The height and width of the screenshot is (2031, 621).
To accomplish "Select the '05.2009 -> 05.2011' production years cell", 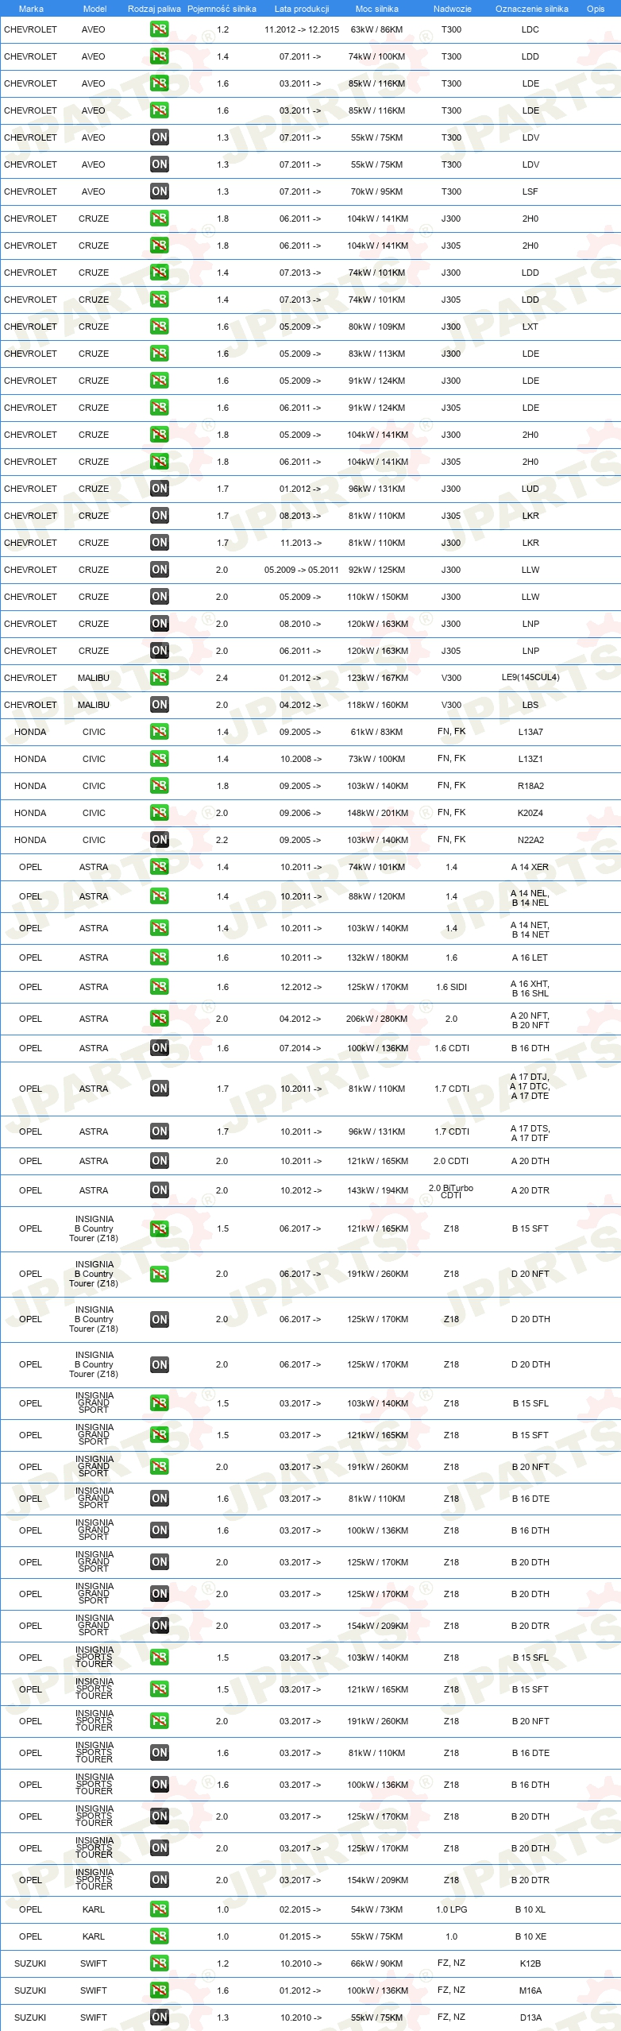I will point(301,570).
